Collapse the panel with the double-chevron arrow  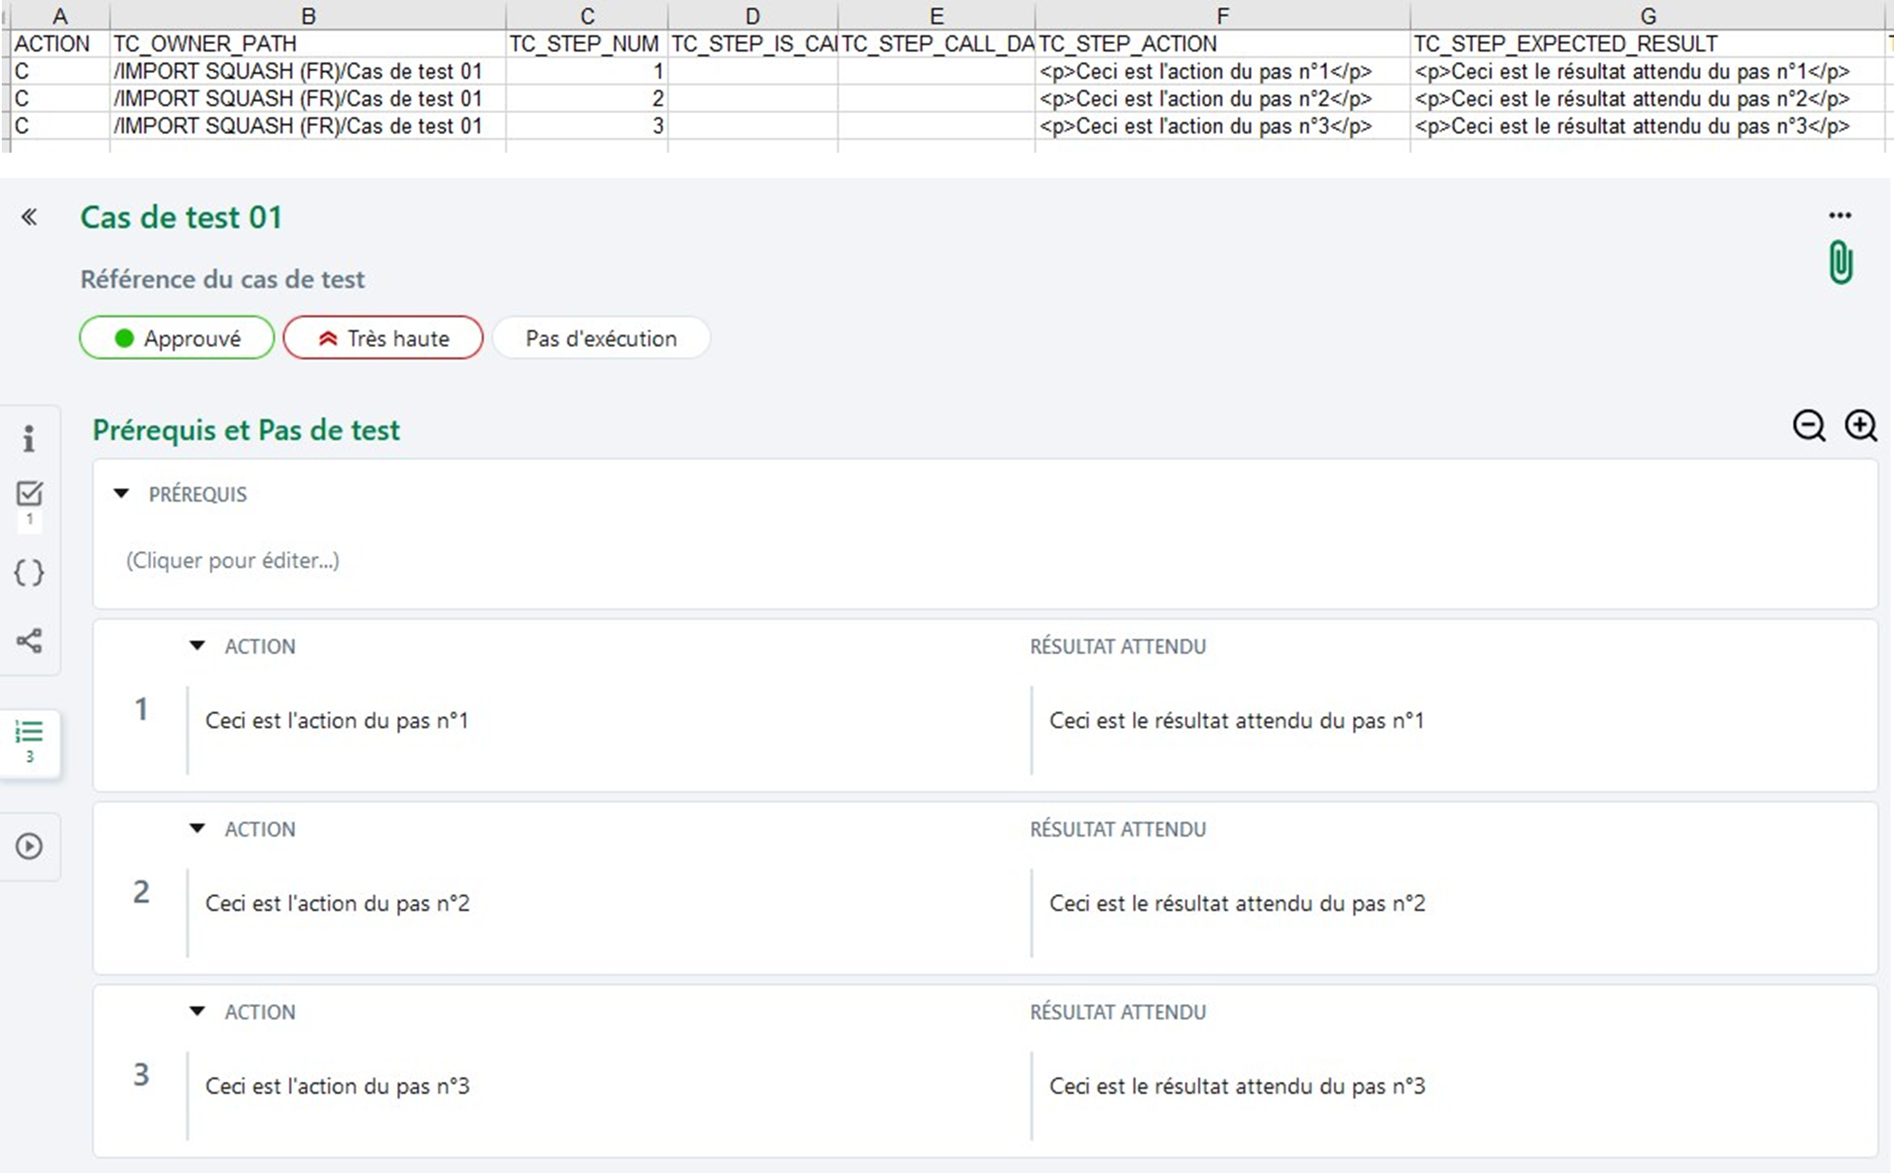point(30,218)
